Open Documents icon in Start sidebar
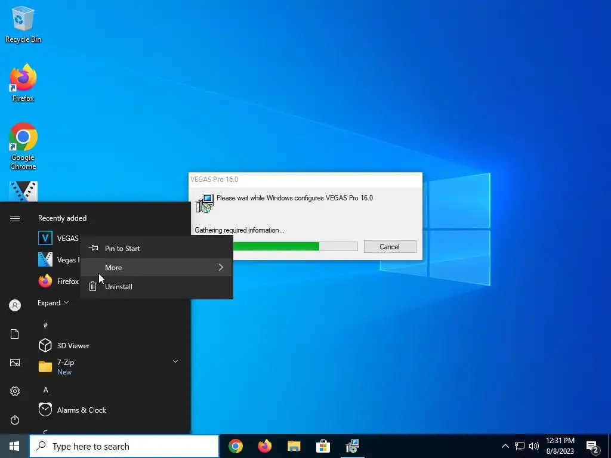The height and width of the screenshot is (458, 611). click(x=15, y=334)
